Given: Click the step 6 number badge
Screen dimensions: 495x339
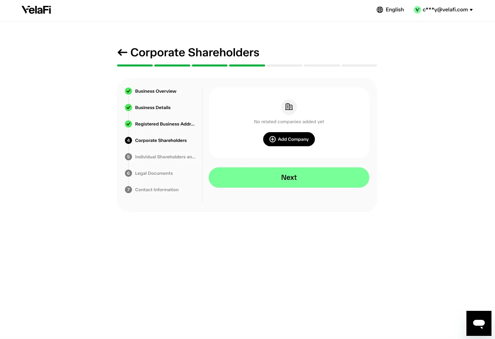Looking at the screenshot, I should pos(128,173).
